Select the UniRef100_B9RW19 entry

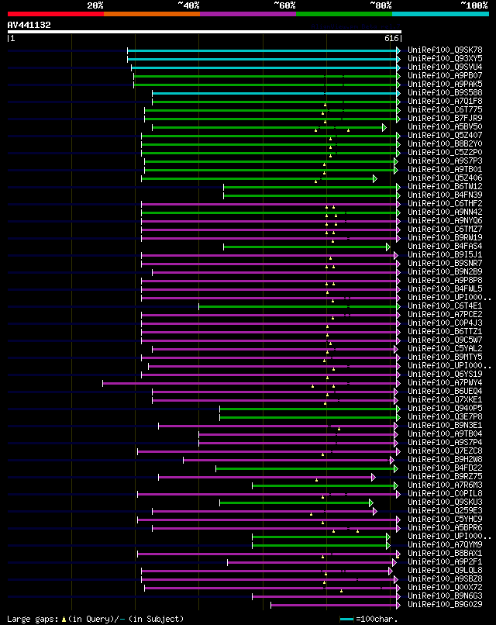445,237
